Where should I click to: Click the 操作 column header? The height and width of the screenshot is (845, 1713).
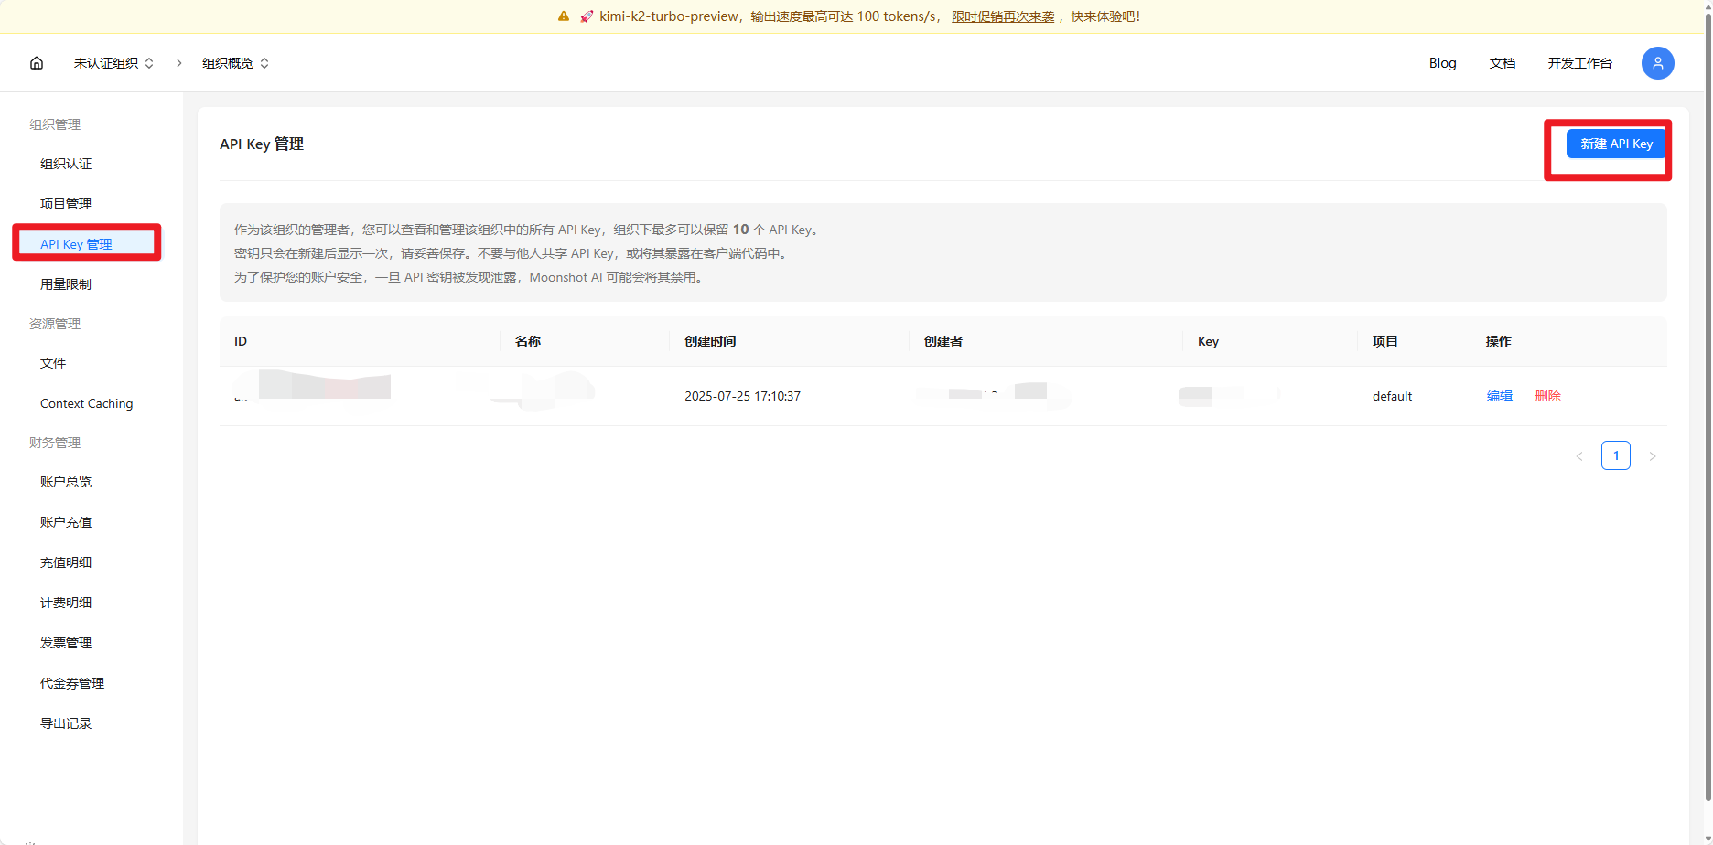(x=1498, y=341)
